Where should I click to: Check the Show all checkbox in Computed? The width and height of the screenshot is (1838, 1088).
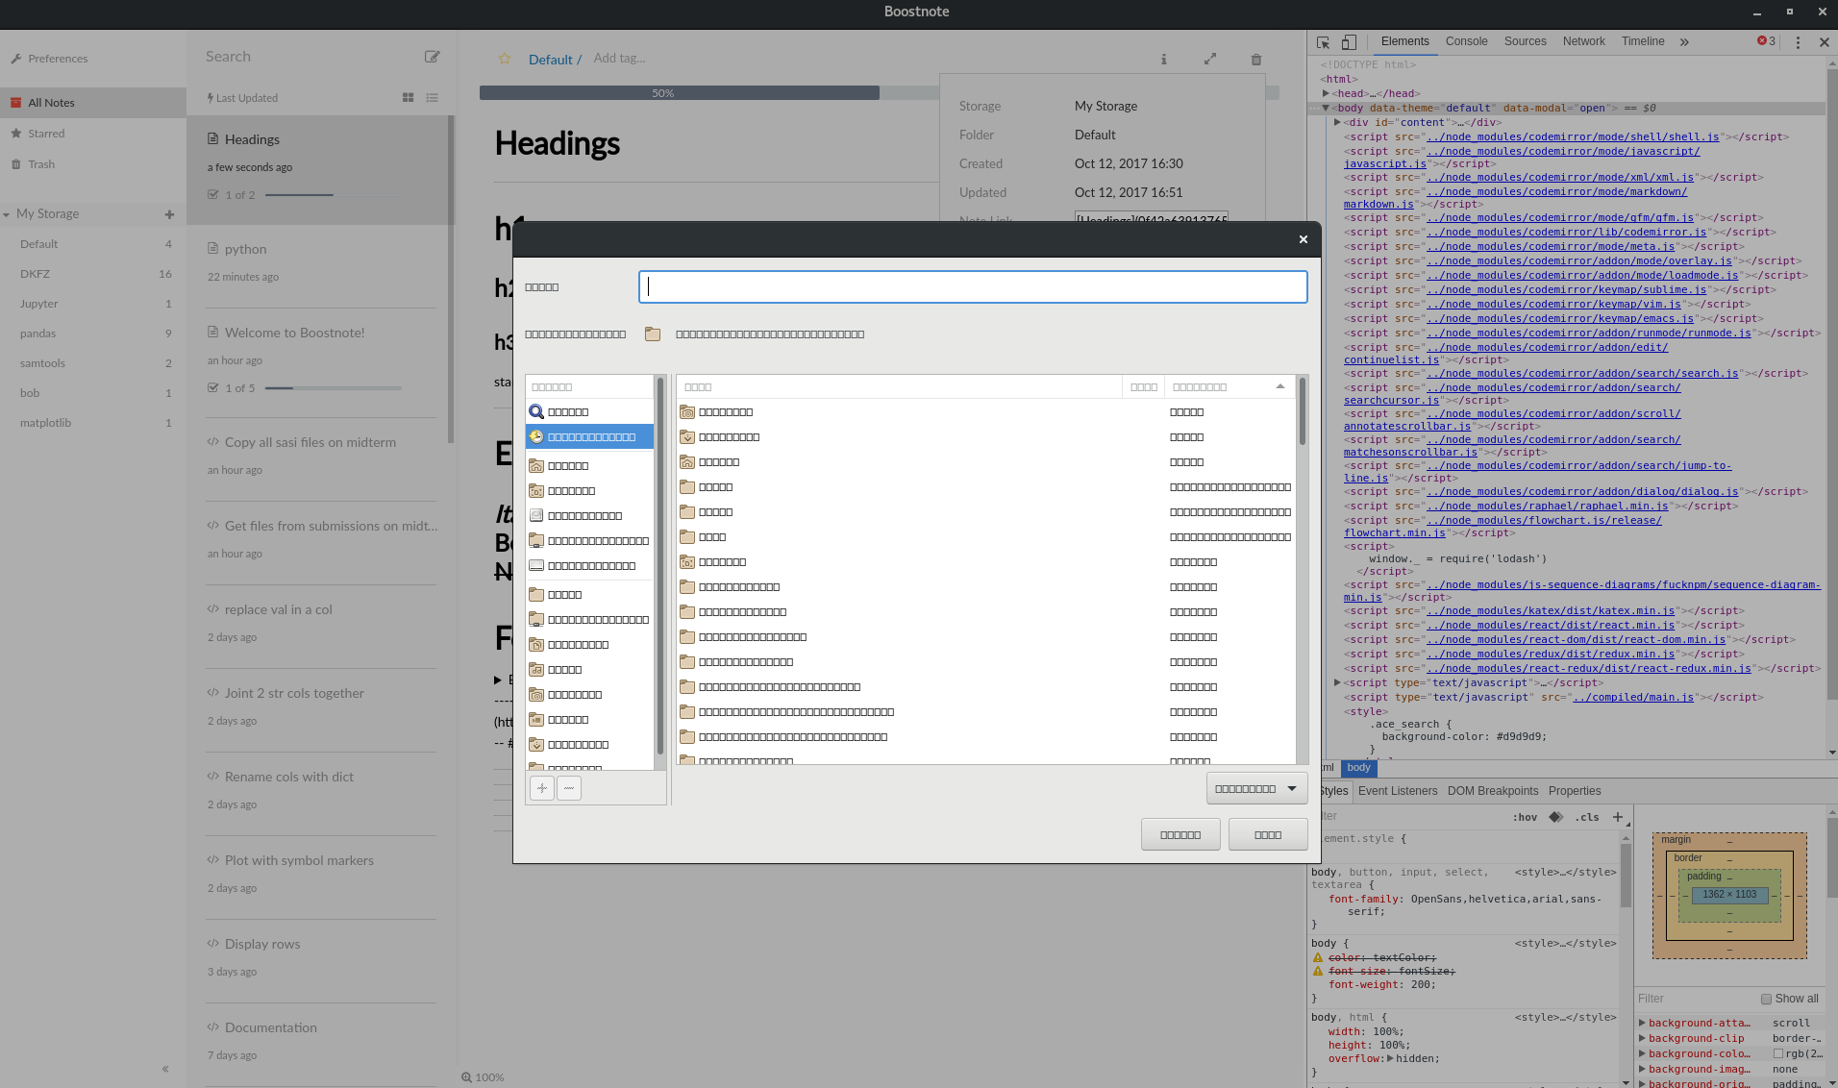tap(1766, 999)
